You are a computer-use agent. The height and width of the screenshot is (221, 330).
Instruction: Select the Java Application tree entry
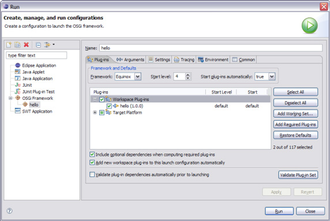[x=37, y=78]
